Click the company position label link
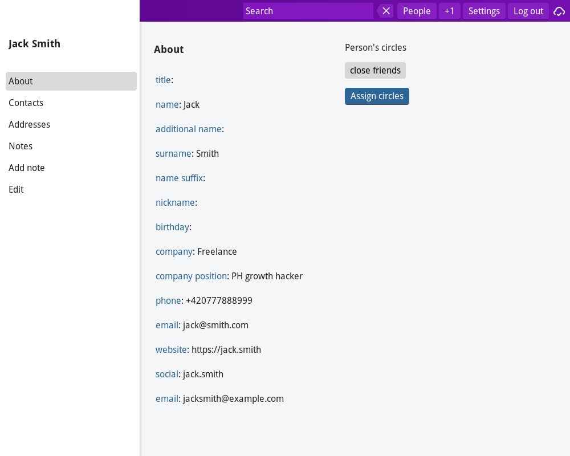This screenshot has width=570, height=456. coord(191,276)
